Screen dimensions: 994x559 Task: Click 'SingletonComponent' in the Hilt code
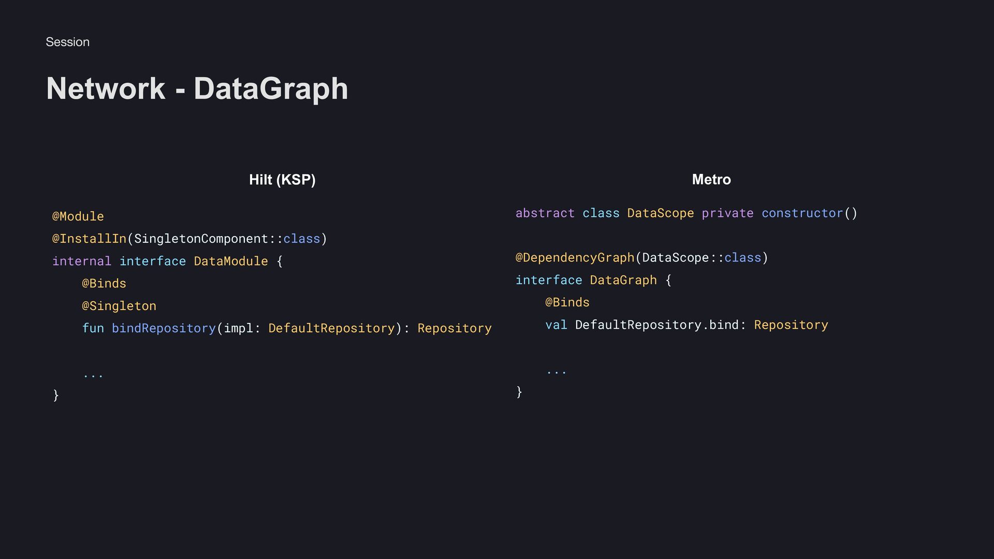201,239
